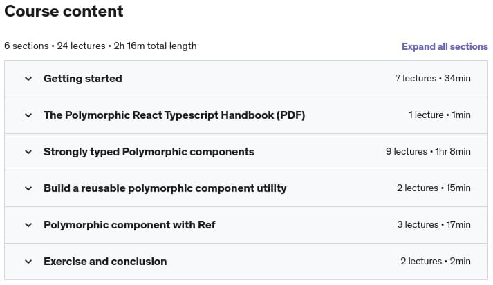Open the Getting started section title
493x285 pixels.
83,79
